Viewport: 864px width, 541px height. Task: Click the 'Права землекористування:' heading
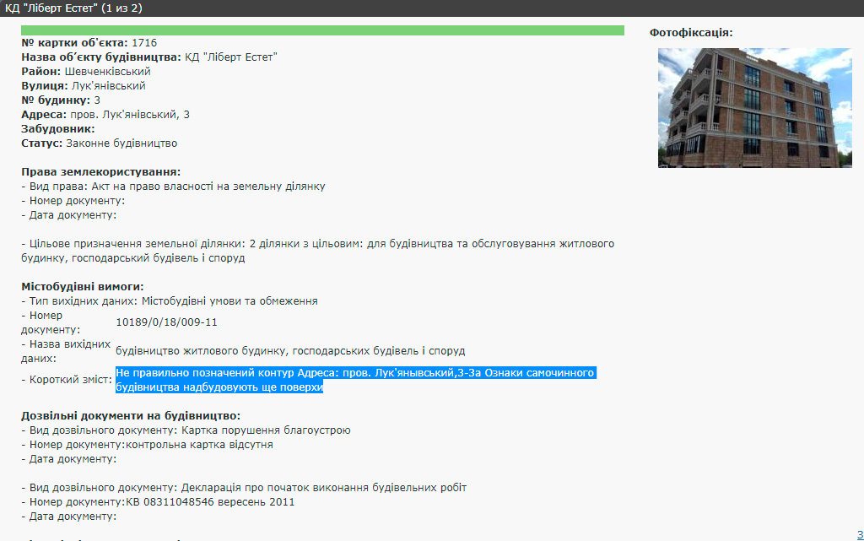point(100,172)
